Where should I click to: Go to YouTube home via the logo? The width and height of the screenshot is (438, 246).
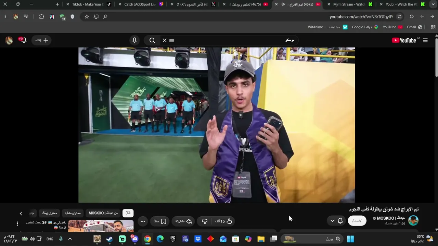pos(404,40)
